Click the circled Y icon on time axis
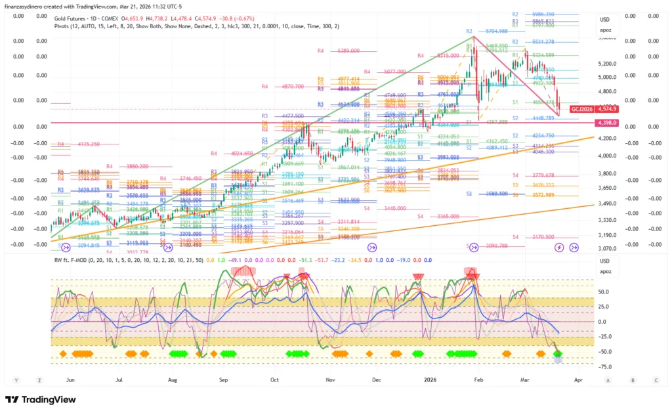Screen dimensions: 672x413 pos(16,380)
